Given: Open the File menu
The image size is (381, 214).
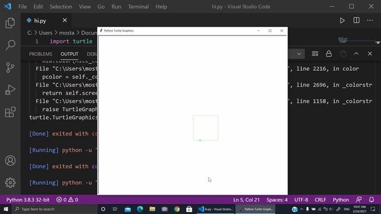Looking at the screenshot, I should 23,7.
